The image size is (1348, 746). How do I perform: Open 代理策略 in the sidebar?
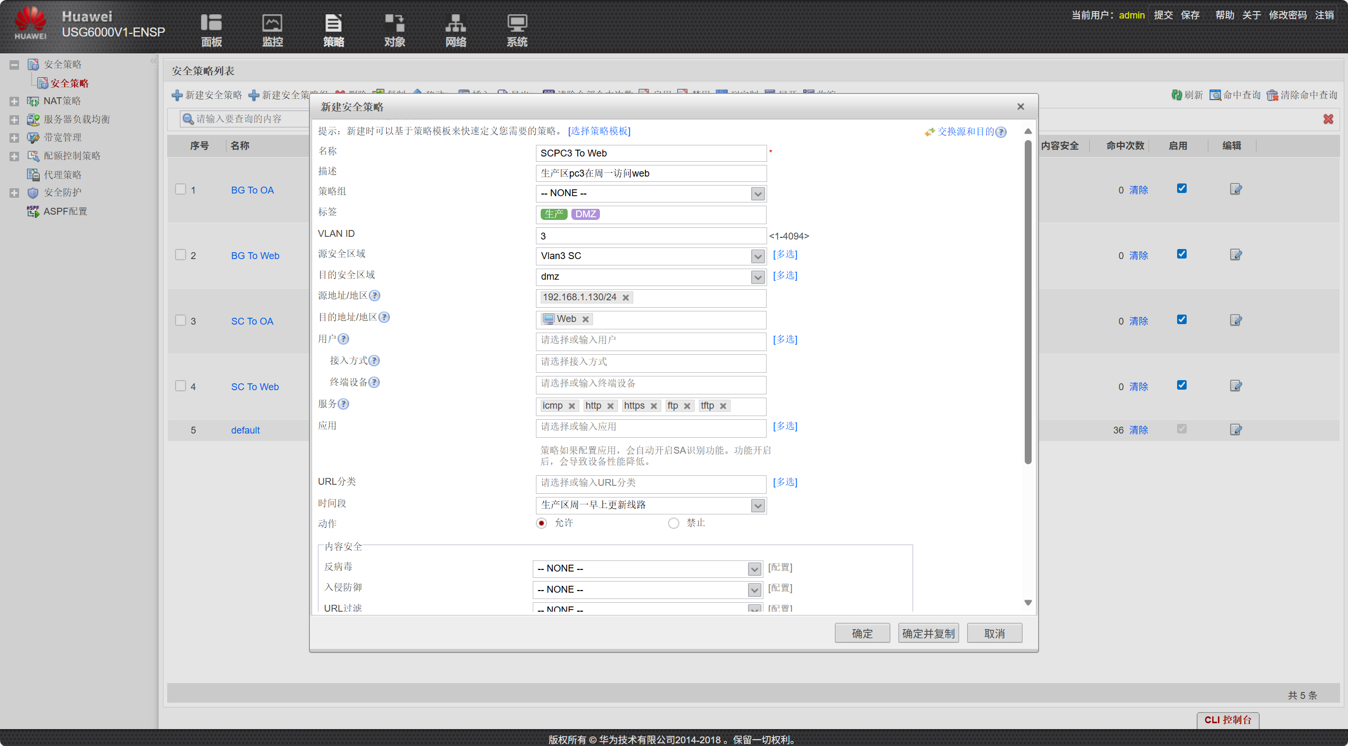62,174
